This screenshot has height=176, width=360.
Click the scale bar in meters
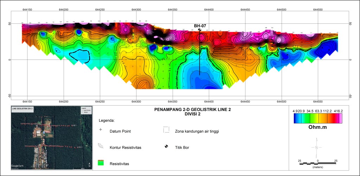pos(317,163)
